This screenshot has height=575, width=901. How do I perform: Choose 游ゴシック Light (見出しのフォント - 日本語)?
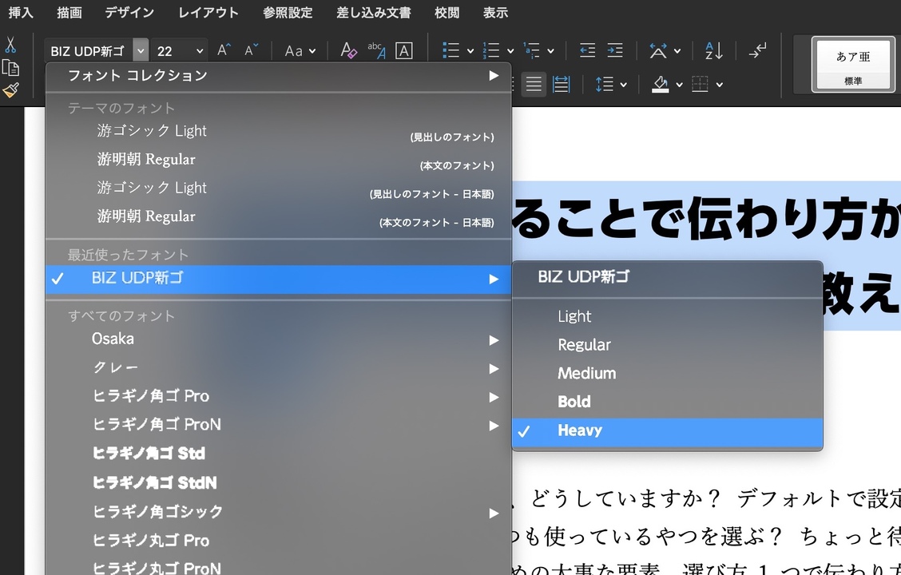coord(278,188)
